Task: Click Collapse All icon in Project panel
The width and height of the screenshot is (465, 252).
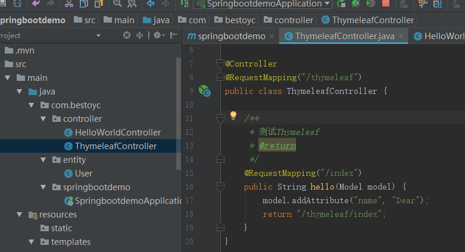Action: point(139,36)
